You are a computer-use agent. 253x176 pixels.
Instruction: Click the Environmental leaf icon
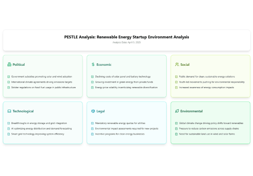coord(177,111)
